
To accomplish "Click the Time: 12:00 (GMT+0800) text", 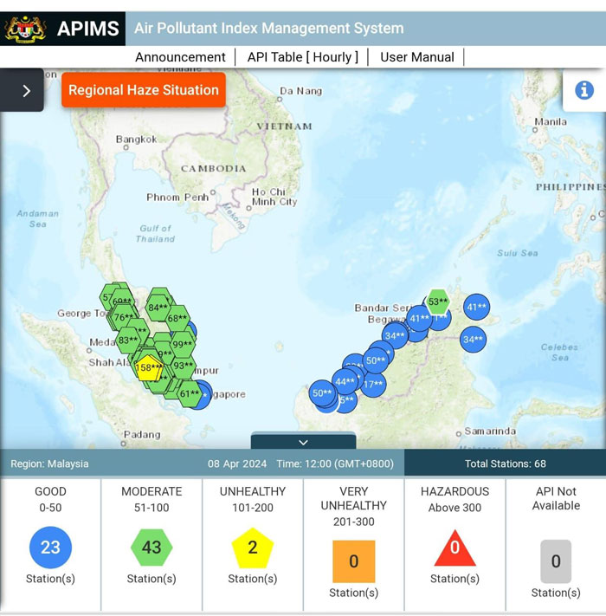I will click(335, 464).
